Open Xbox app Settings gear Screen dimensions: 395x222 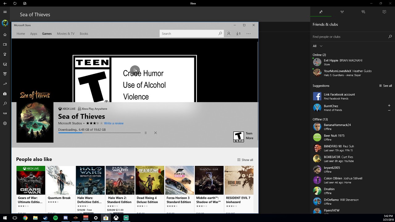point(5,123)
